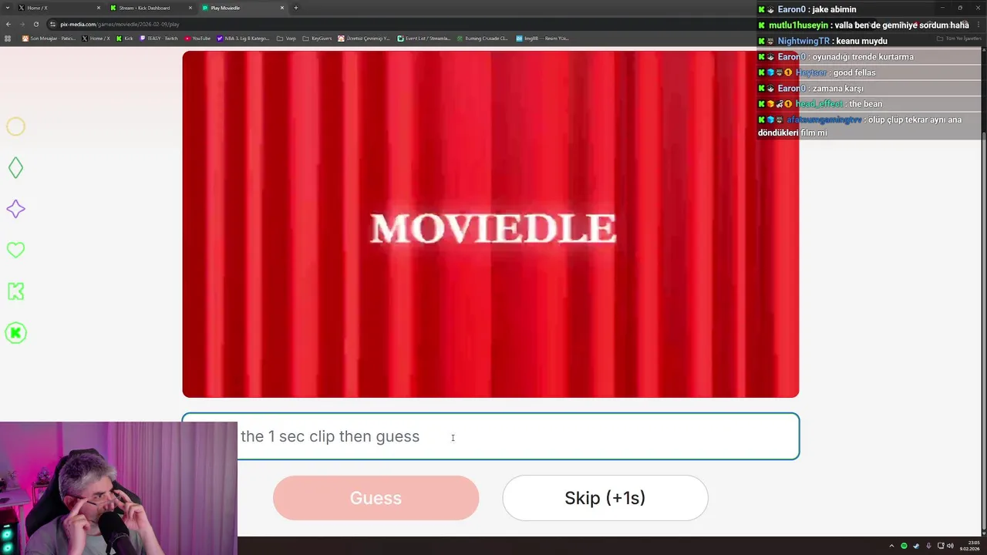
Task: Open Steam from the system tray
Action: [x=917, y=546]
